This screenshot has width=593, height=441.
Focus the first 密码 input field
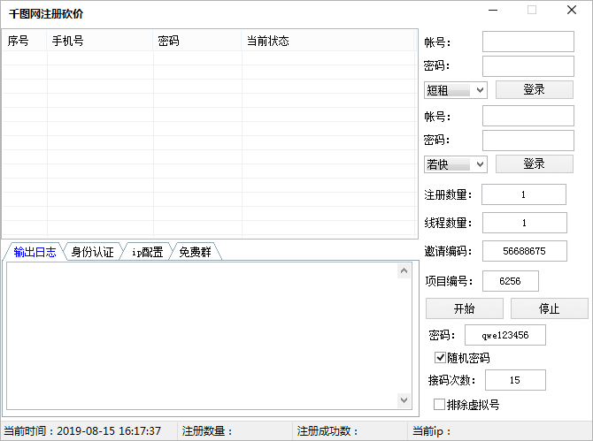click(x=528, y=66)
